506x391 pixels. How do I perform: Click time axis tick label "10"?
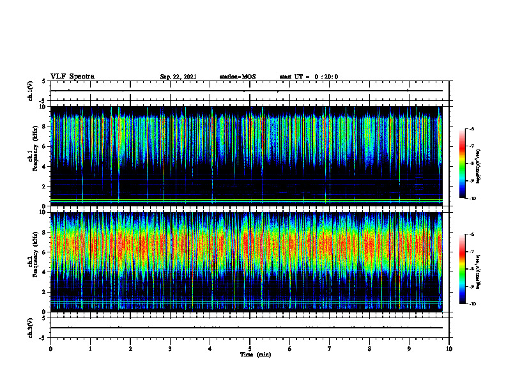[449, 349]
